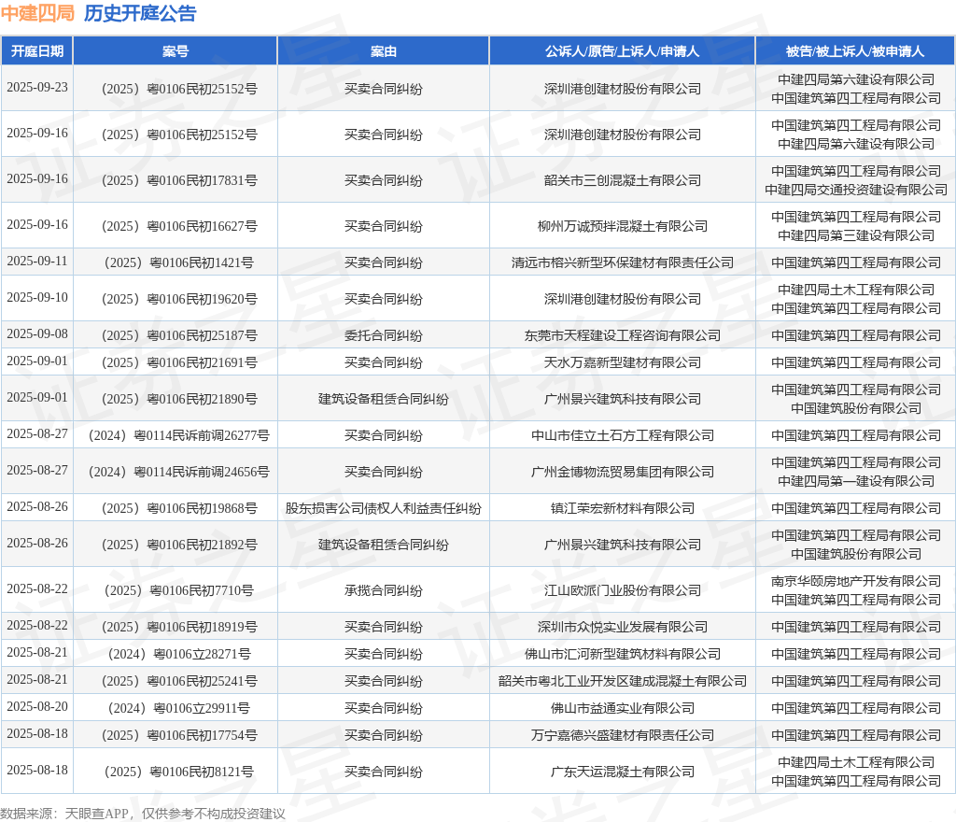The image size is (956, 822).
Task: Click plaintiff 清远市榕兴新型环保建材有限责任公司
Action: click(623, 262)
